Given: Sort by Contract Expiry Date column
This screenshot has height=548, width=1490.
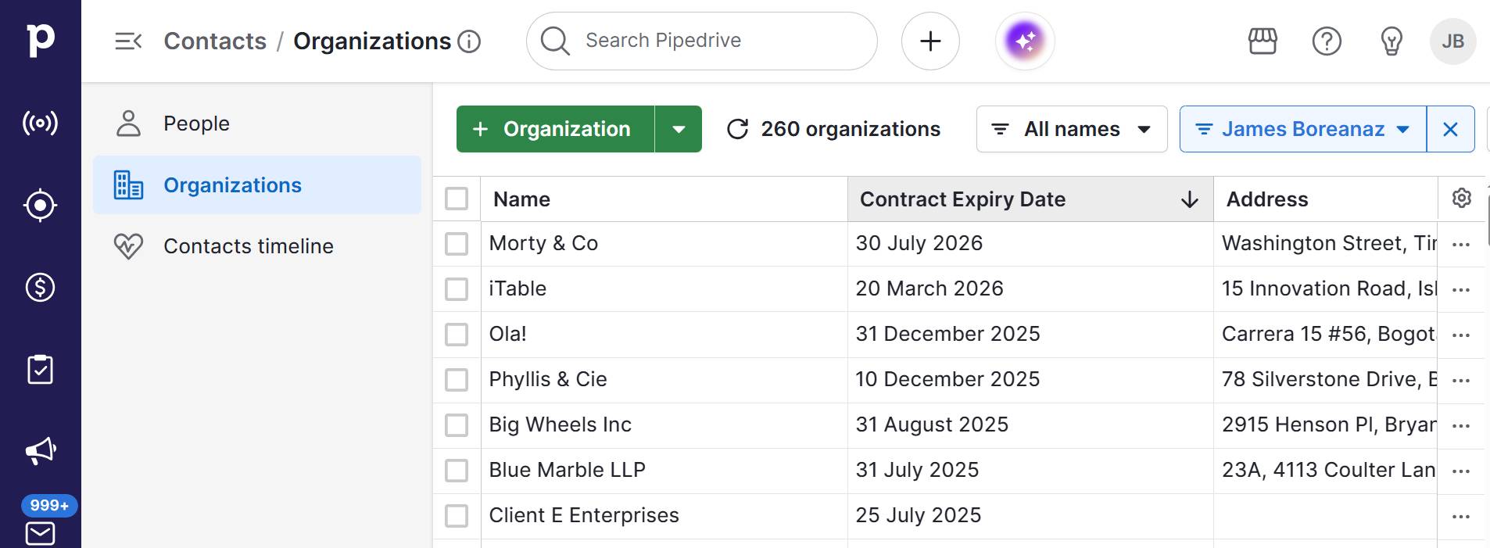Looking at the screenshot, I should pos(1030,199).
